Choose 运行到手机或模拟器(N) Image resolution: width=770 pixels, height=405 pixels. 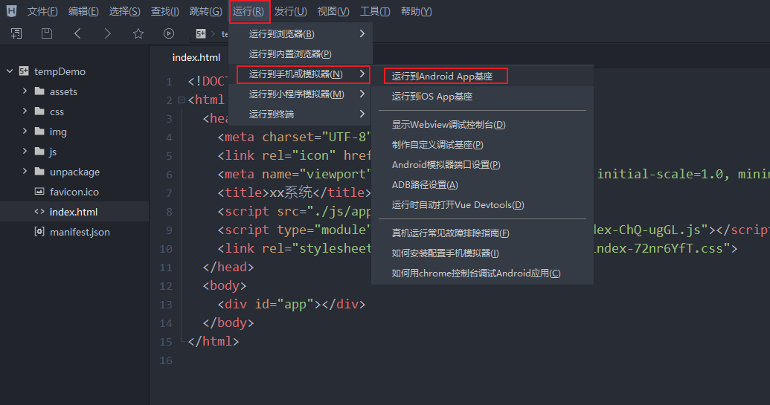pyautogui.click(x=301, y=74)
